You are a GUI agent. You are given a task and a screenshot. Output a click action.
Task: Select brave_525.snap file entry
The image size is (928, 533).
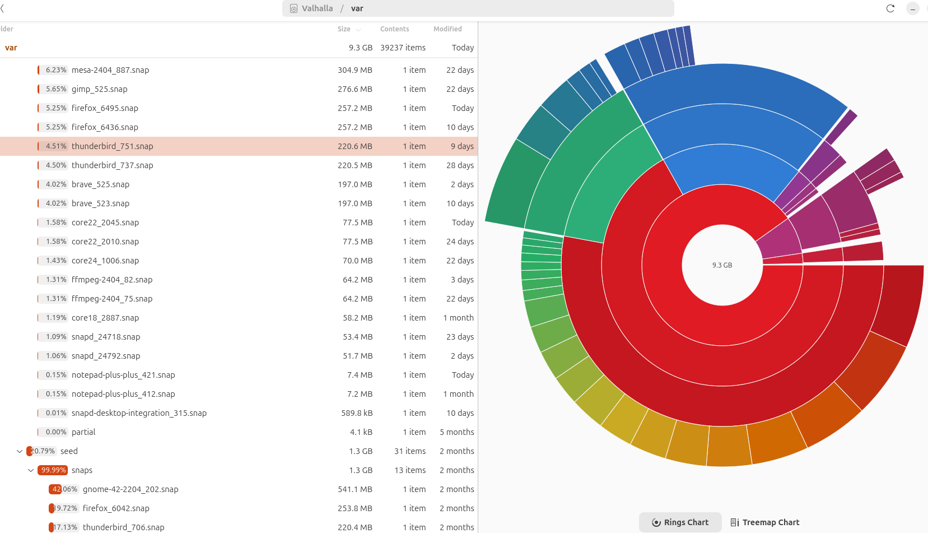coord(168,184)
